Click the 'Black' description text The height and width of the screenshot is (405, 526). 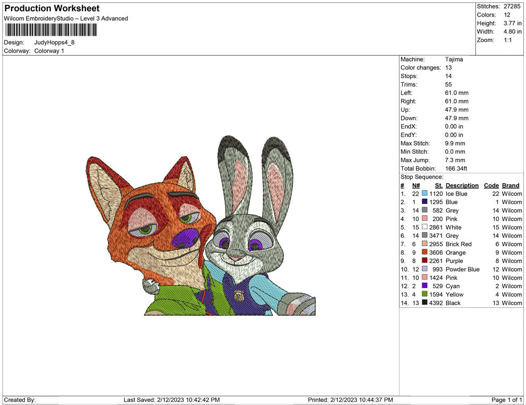coord(453,302)
